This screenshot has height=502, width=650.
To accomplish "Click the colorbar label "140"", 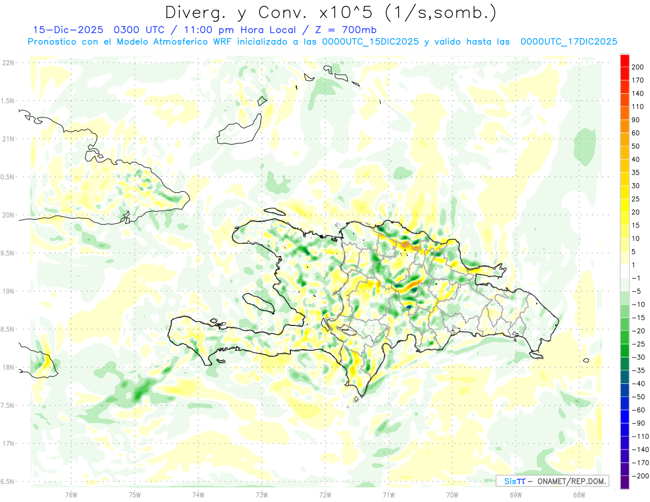I will tap(638, 93).
